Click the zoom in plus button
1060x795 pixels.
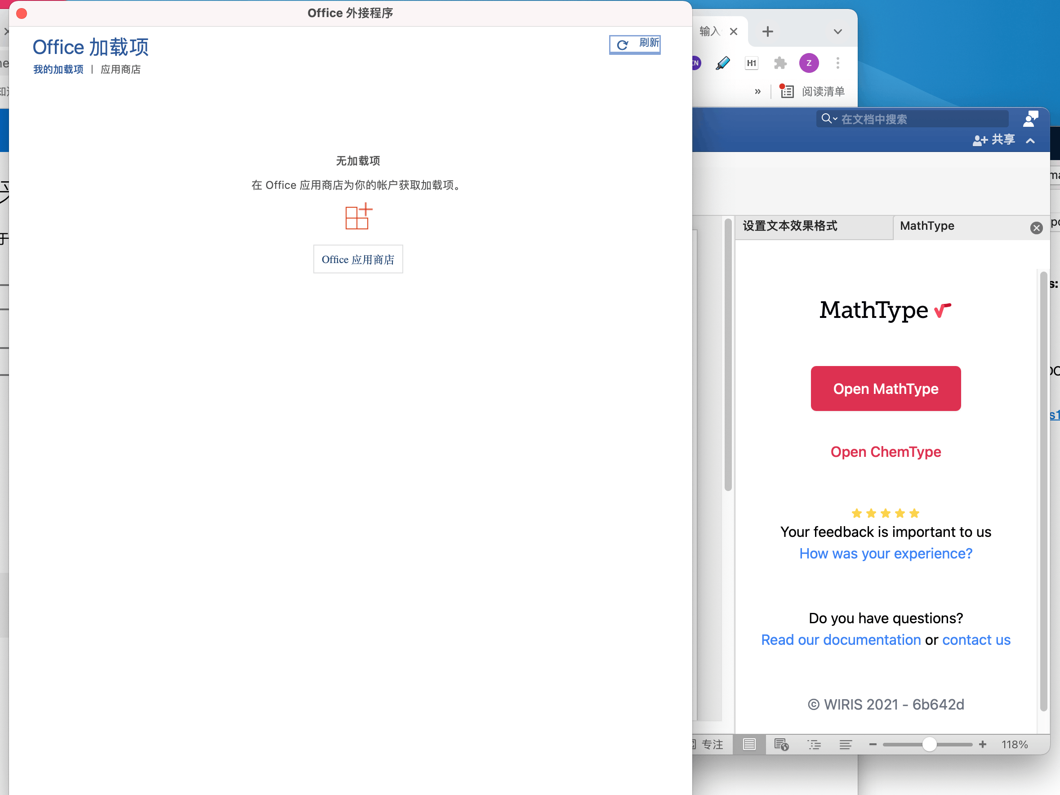point(983,744)
